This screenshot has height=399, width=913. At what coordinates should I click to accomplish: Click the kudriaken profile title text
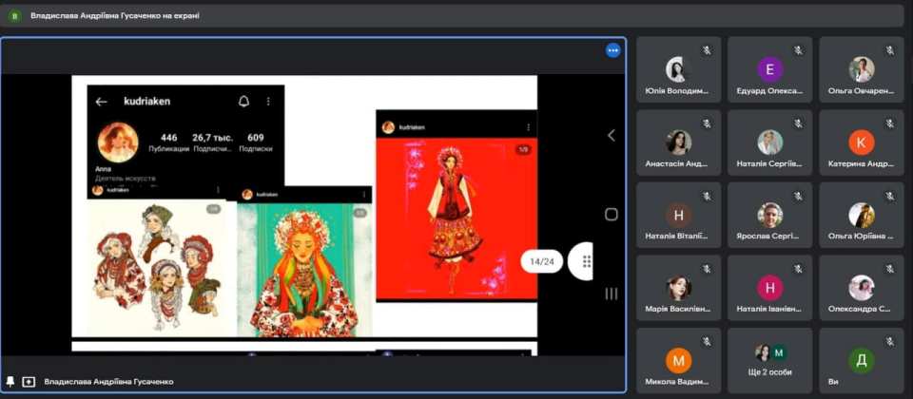coord(146,102)
